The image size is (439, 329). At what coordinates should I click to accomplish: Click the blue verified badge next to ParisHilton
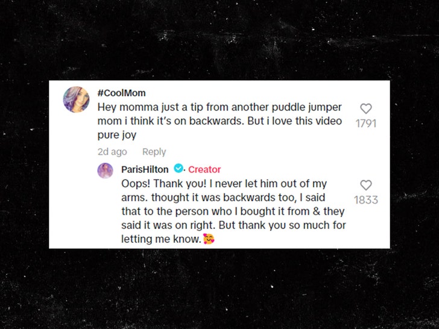pyautogui.click(x=178, y=169)
